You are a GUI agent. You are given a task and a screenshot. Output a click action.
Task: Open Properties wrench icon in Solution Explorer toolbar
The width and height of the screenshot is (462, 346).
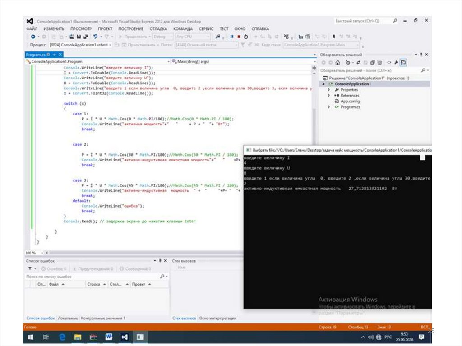click(x=396, y=63)
